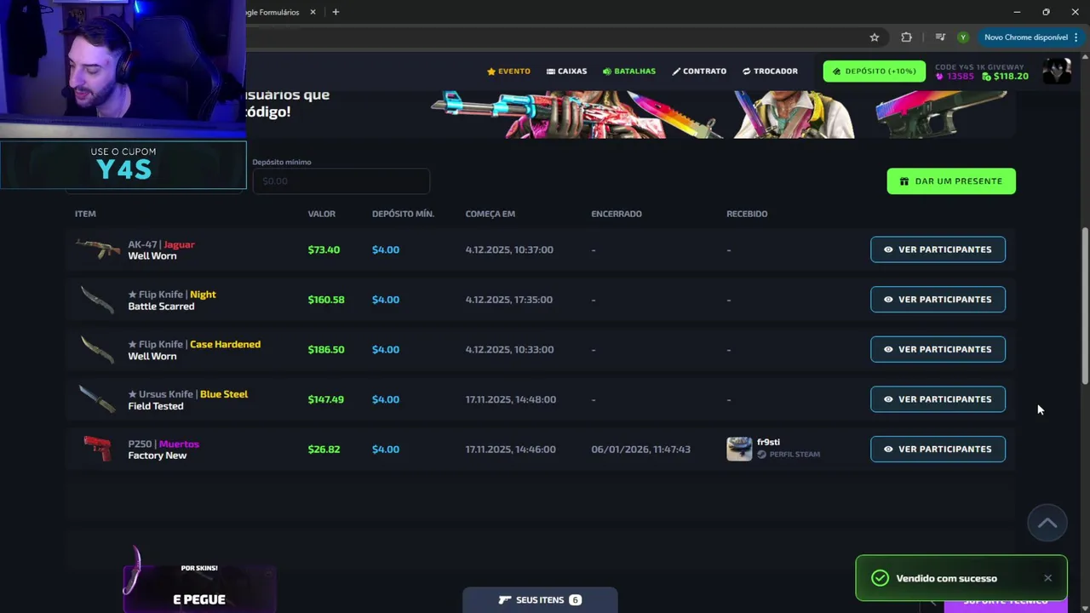Click the CODE Y4S 1K GIVEAWAY text
The height and width of the screenshot is (613, 1090).
click(979, 66)
